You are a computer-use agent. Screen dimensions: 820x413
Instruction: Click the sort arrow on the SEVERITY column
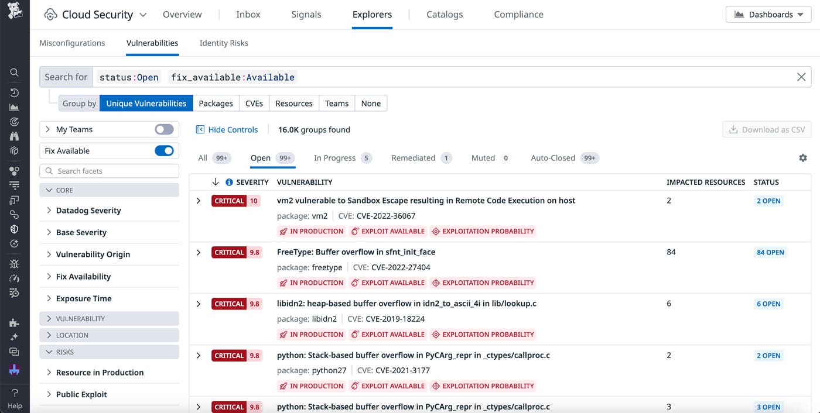pyautogui.click(x=216, y=182)
